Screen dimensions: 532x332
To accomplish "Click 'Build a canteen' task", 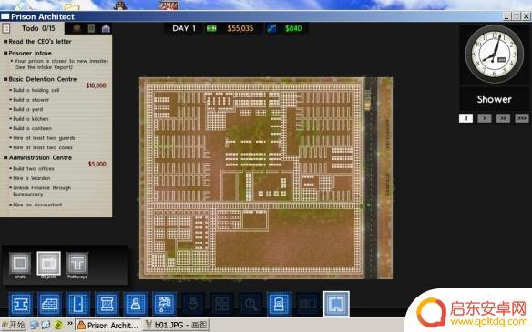I will point(32,128).
